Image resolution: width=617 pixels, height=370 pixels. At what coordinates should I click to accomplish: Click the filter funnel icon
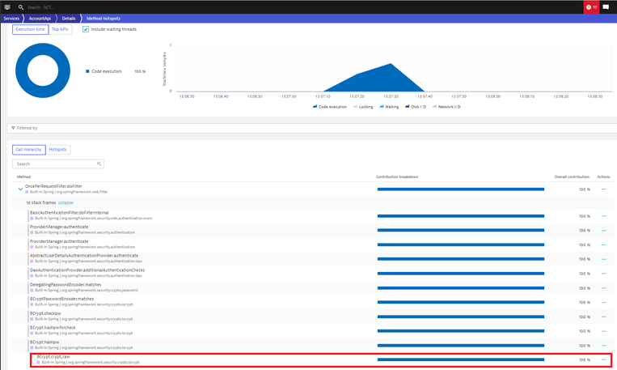click(13, 128)
